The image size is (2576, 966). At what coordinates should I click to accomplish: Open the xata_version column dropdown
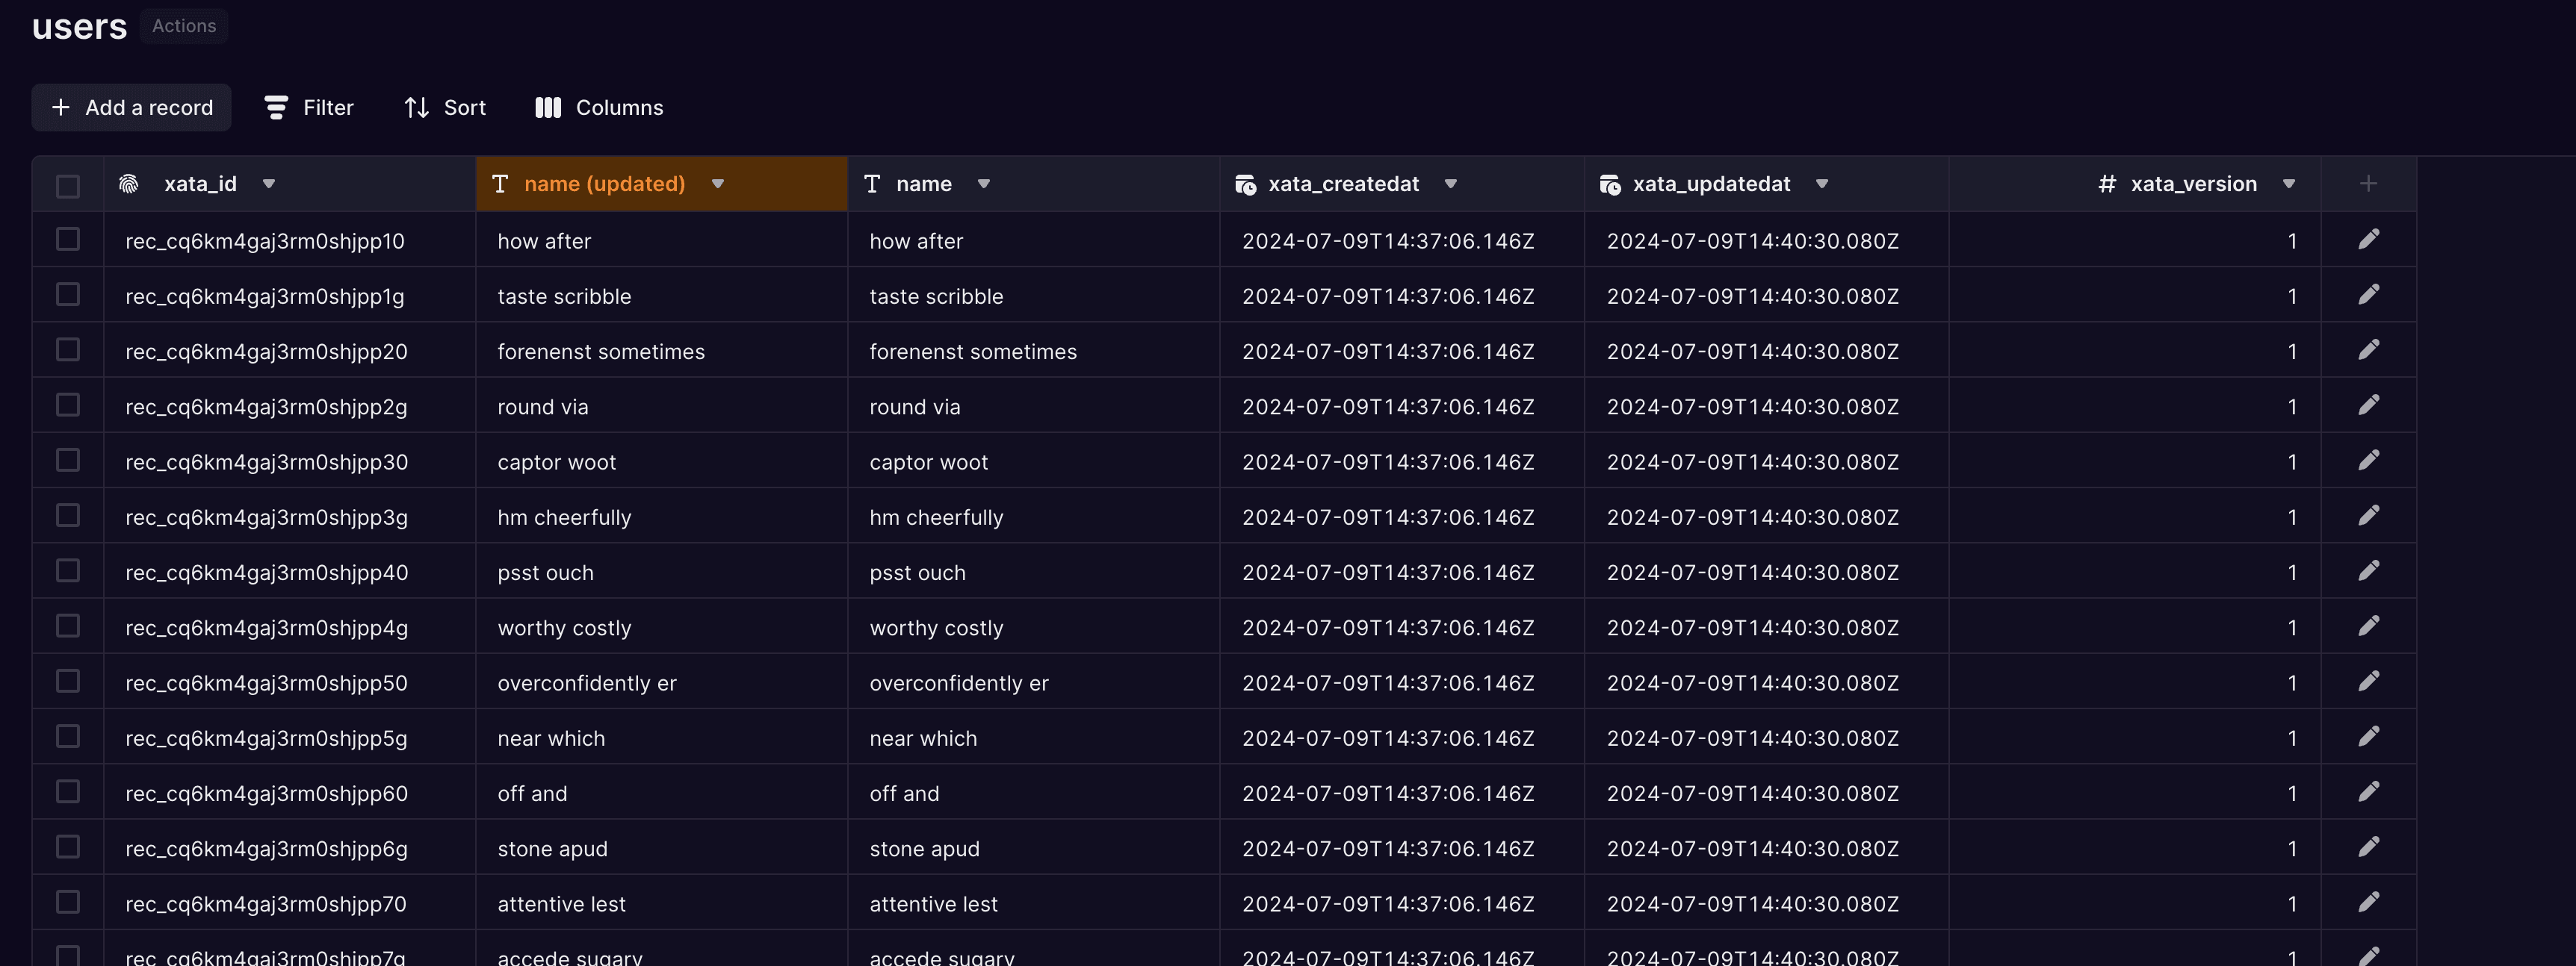2290,183
